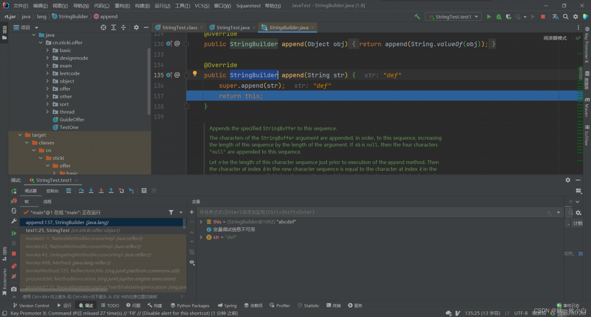
Task: Click Collapse All icon in Project panel
Action: tap(124, 27)
